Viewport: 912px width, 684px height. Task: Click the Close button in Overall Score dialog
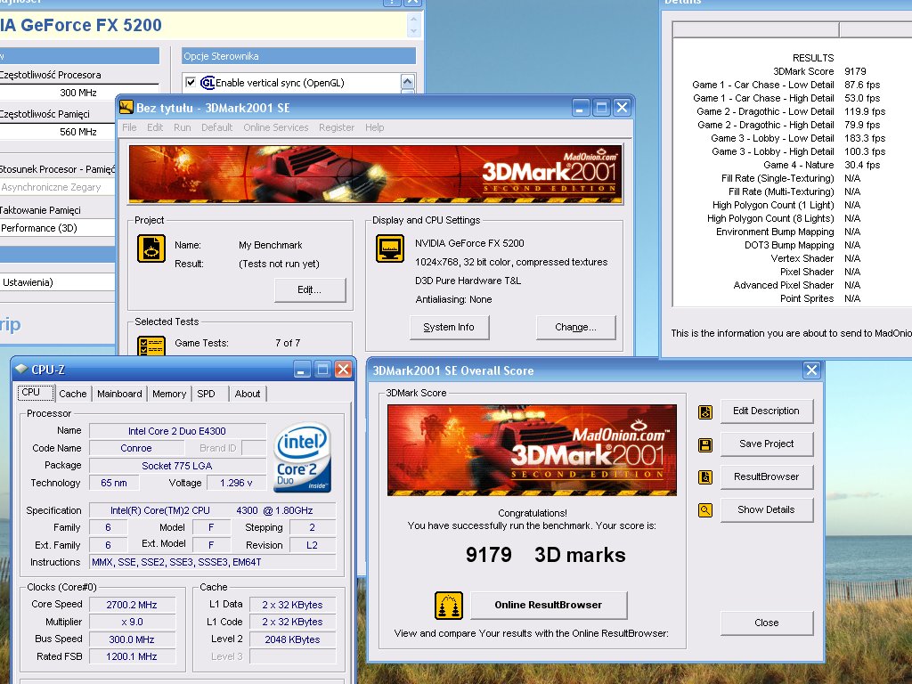(x=766, y=623)
